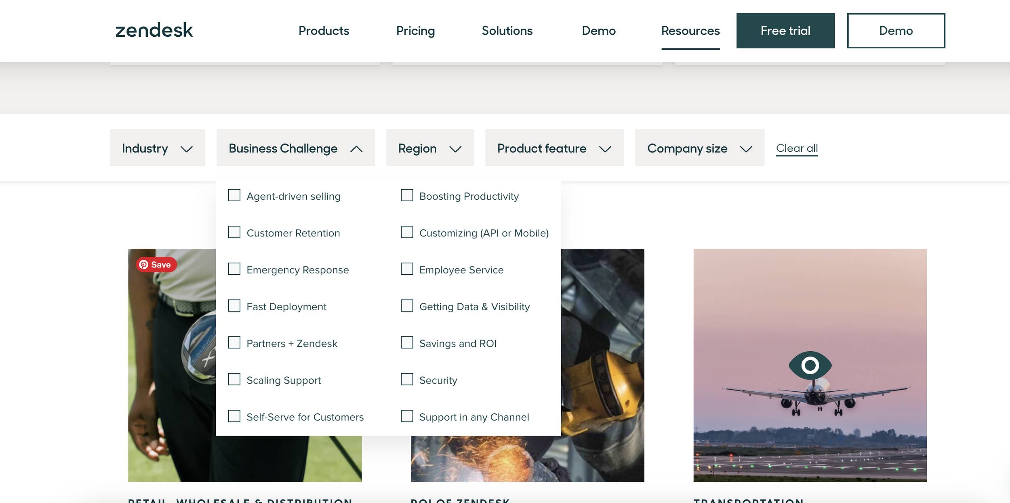The image size is (1010, 503).
Task: Open the Region filter dropdown
Action: (x=430, y=148)
